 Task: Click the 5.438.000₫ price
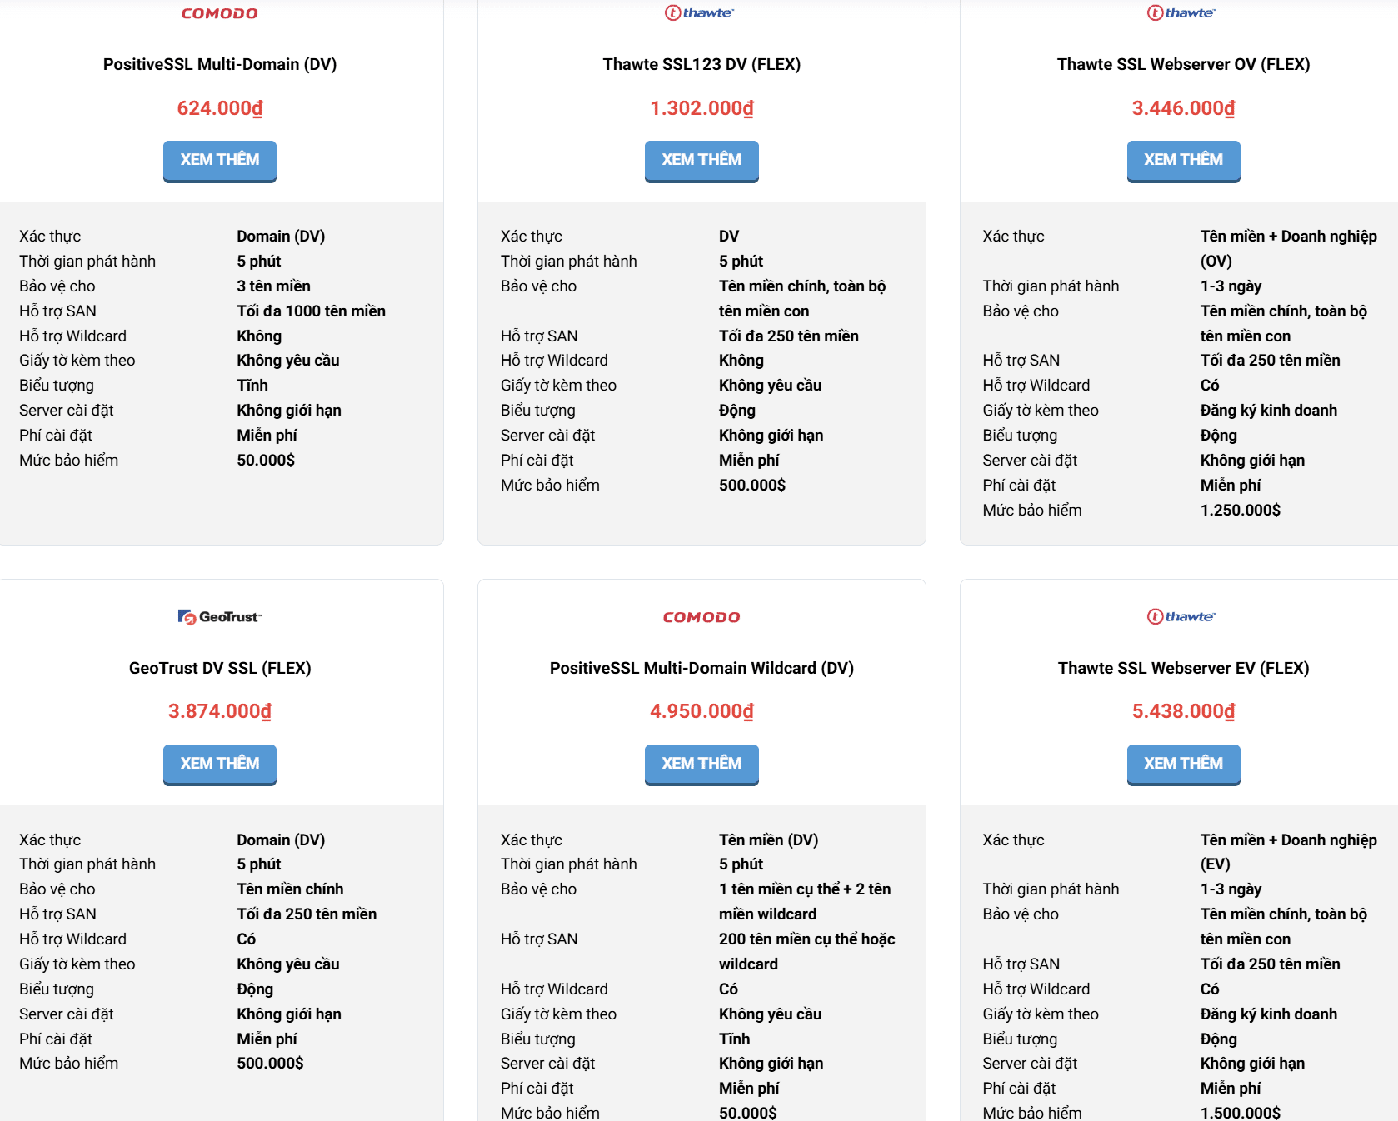pos(1183,711)
